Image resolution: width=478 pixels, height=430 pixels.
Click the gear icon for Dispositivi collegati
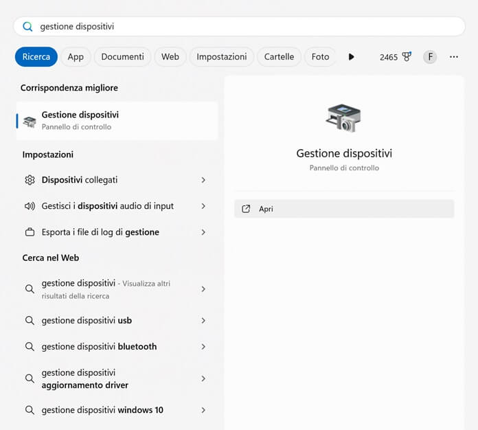tap(30, 180)
